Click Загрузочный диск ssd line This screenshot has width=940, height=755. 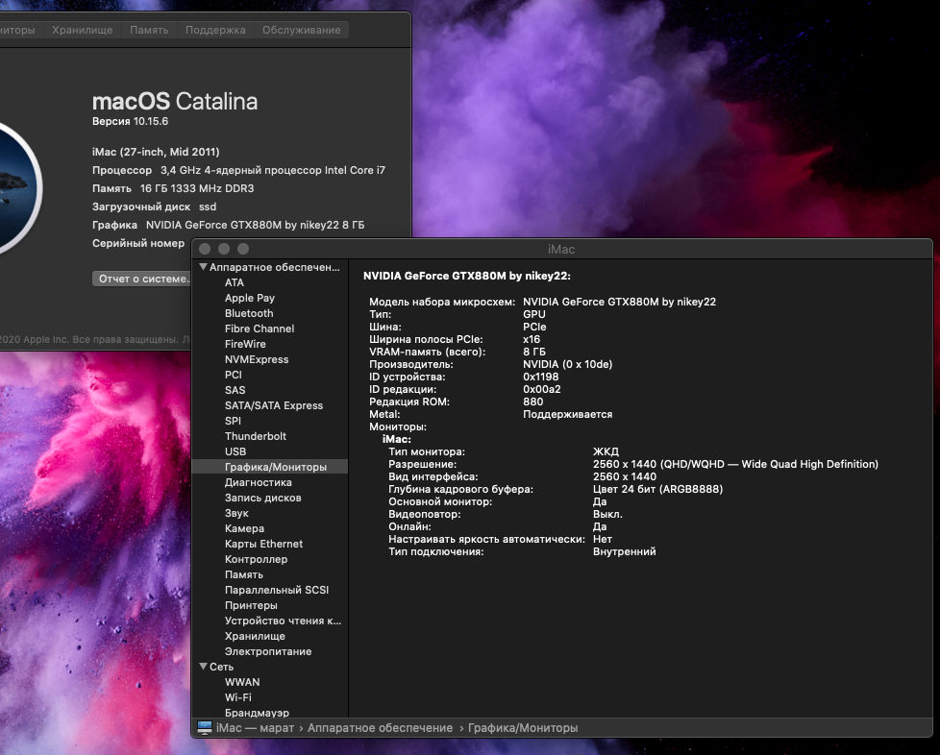(154, 207)
